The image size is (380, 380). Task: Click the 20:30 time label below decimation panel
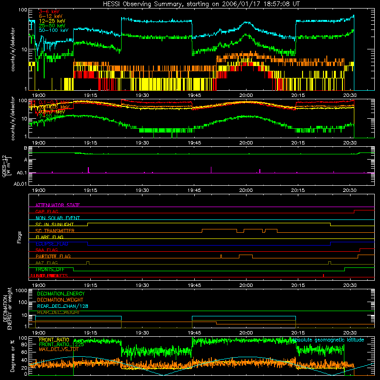click(x=350, y=333)
